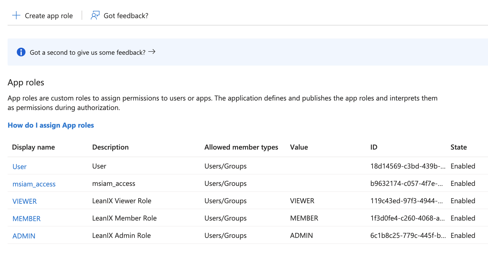This screenshot has height=265, width=488.
Task: Click the blue info icon in feedback banner
Action: click(x=21, y=52)
